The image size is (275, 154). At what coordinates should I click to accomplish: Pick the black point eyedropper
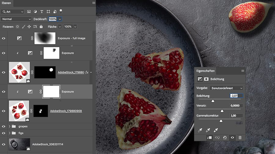click(200, 130)
